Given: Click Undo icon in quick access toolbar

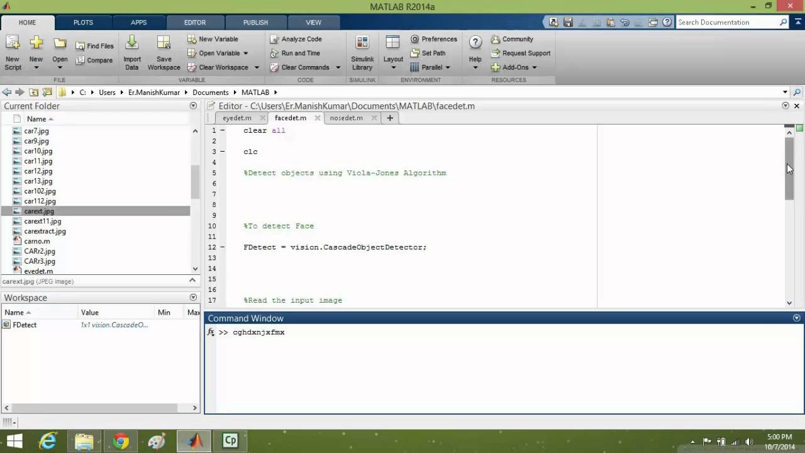Looking at the screenshot, I should pyautogui.click(x=625, y=22).
